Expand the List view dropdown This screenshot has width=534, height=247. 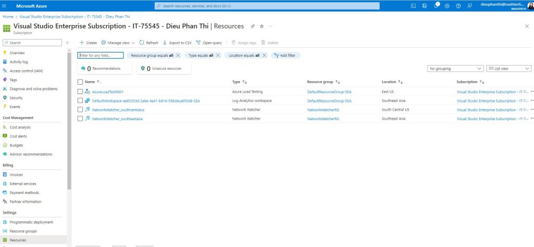(508, 68)
